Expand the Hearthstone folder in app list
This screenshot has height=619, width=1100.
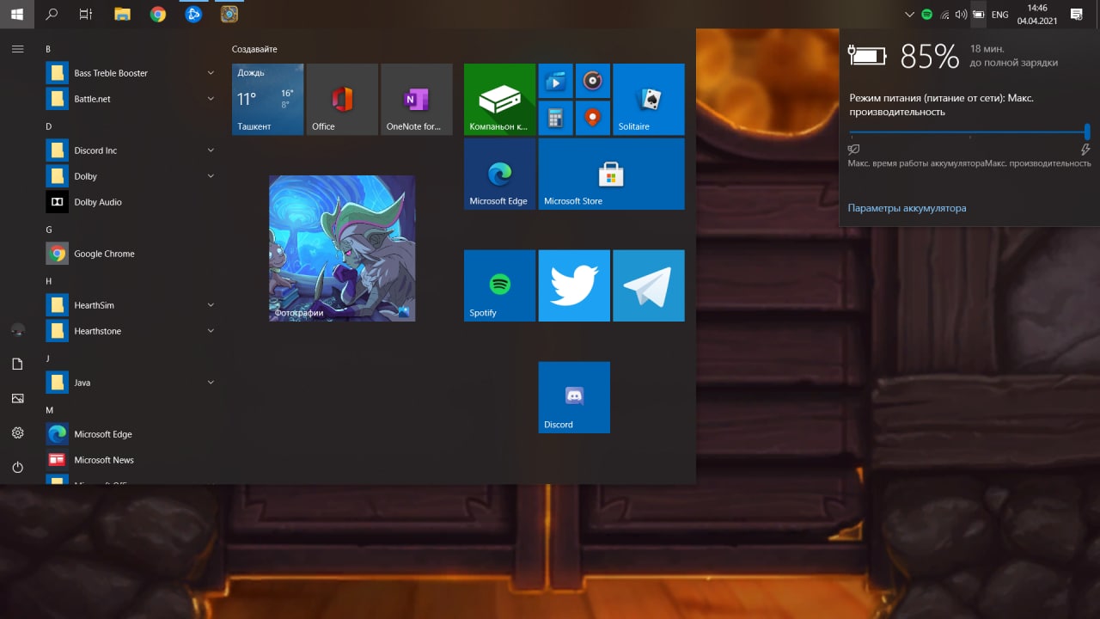(131, 331)
